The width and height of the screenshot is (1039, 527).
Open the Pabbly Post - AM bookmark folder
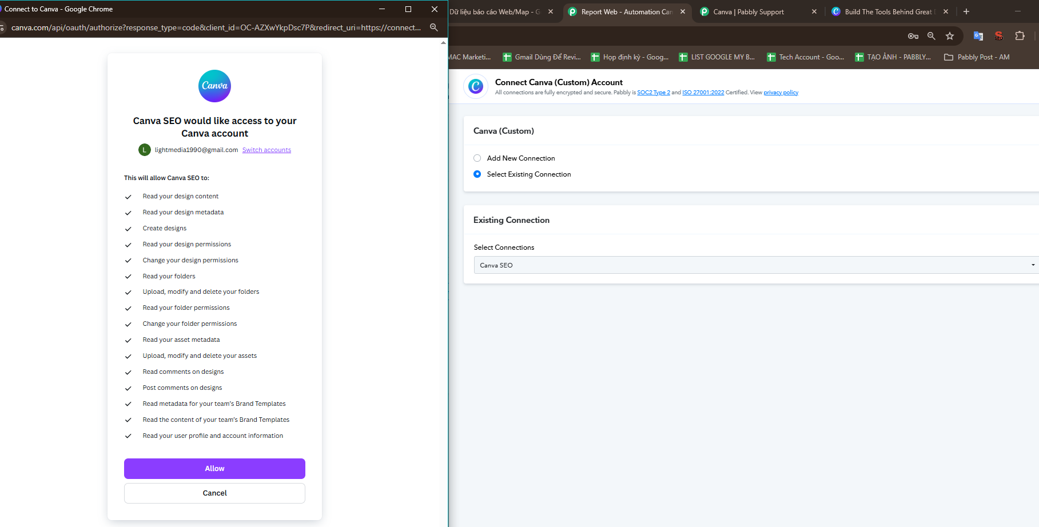[x=977, y=57]
